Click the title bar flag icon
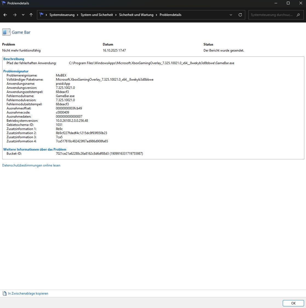This screenshot has width=306, height=308. coord(4,3)
